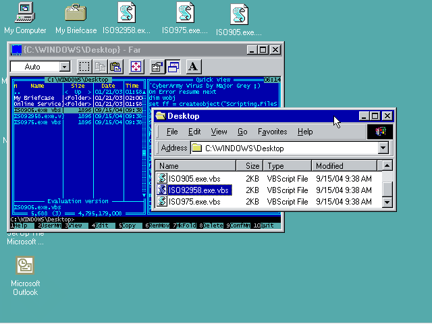Open the Help menu in Desktop window

click(305, 132)
